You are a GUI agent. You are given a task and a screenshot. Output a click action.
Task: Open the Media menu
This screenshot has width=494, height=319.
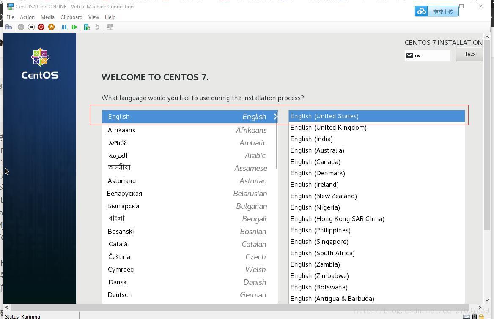tap(47, 17)
